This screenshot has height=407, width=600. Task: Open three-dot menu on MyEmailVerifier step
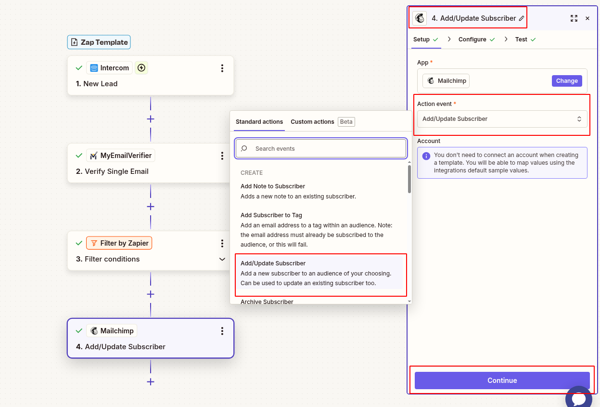point(222,156)
